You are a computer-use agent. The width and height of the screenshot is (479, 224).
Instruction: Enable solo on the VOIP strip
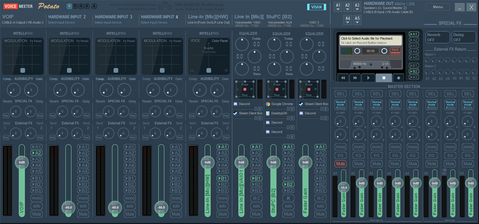tap(37, 206)
